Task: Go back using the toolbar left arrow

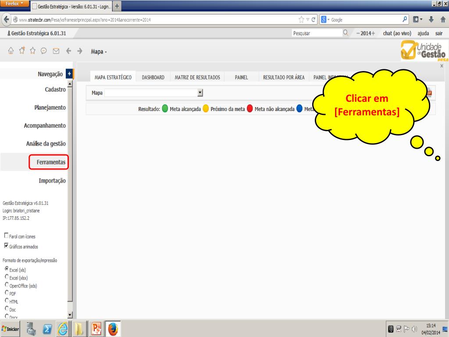Action: pos(68,51)
